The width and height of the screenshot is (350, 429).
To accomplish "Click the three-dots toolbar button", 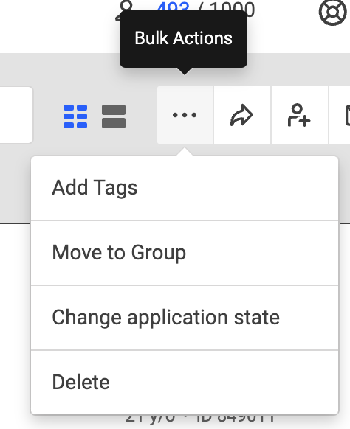I will coord(185,115).
